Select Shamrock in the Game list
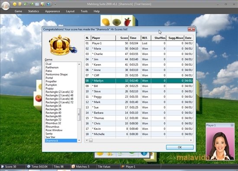238x171 pixels. click(x=61, y=141)
